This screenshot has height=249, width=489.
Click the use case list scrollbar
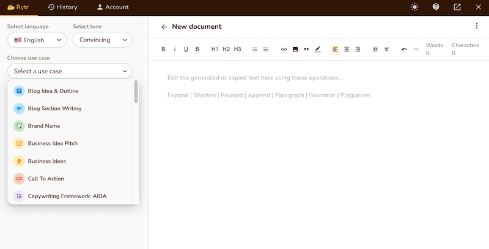[136, 92]
